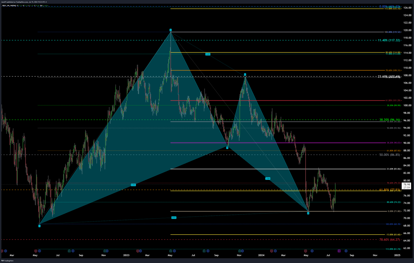
Task: Select the -13.00% (65.60) level label
Action: (393, 235)
